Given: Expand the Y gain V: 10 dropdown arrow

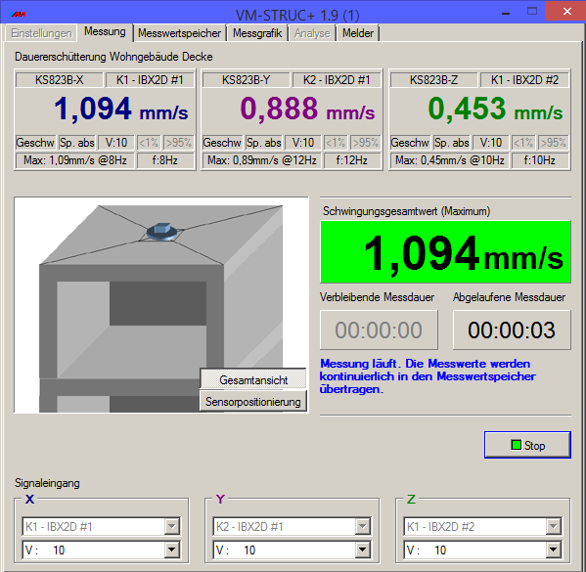Looking at the screenshot, I should tap(362, 550).
